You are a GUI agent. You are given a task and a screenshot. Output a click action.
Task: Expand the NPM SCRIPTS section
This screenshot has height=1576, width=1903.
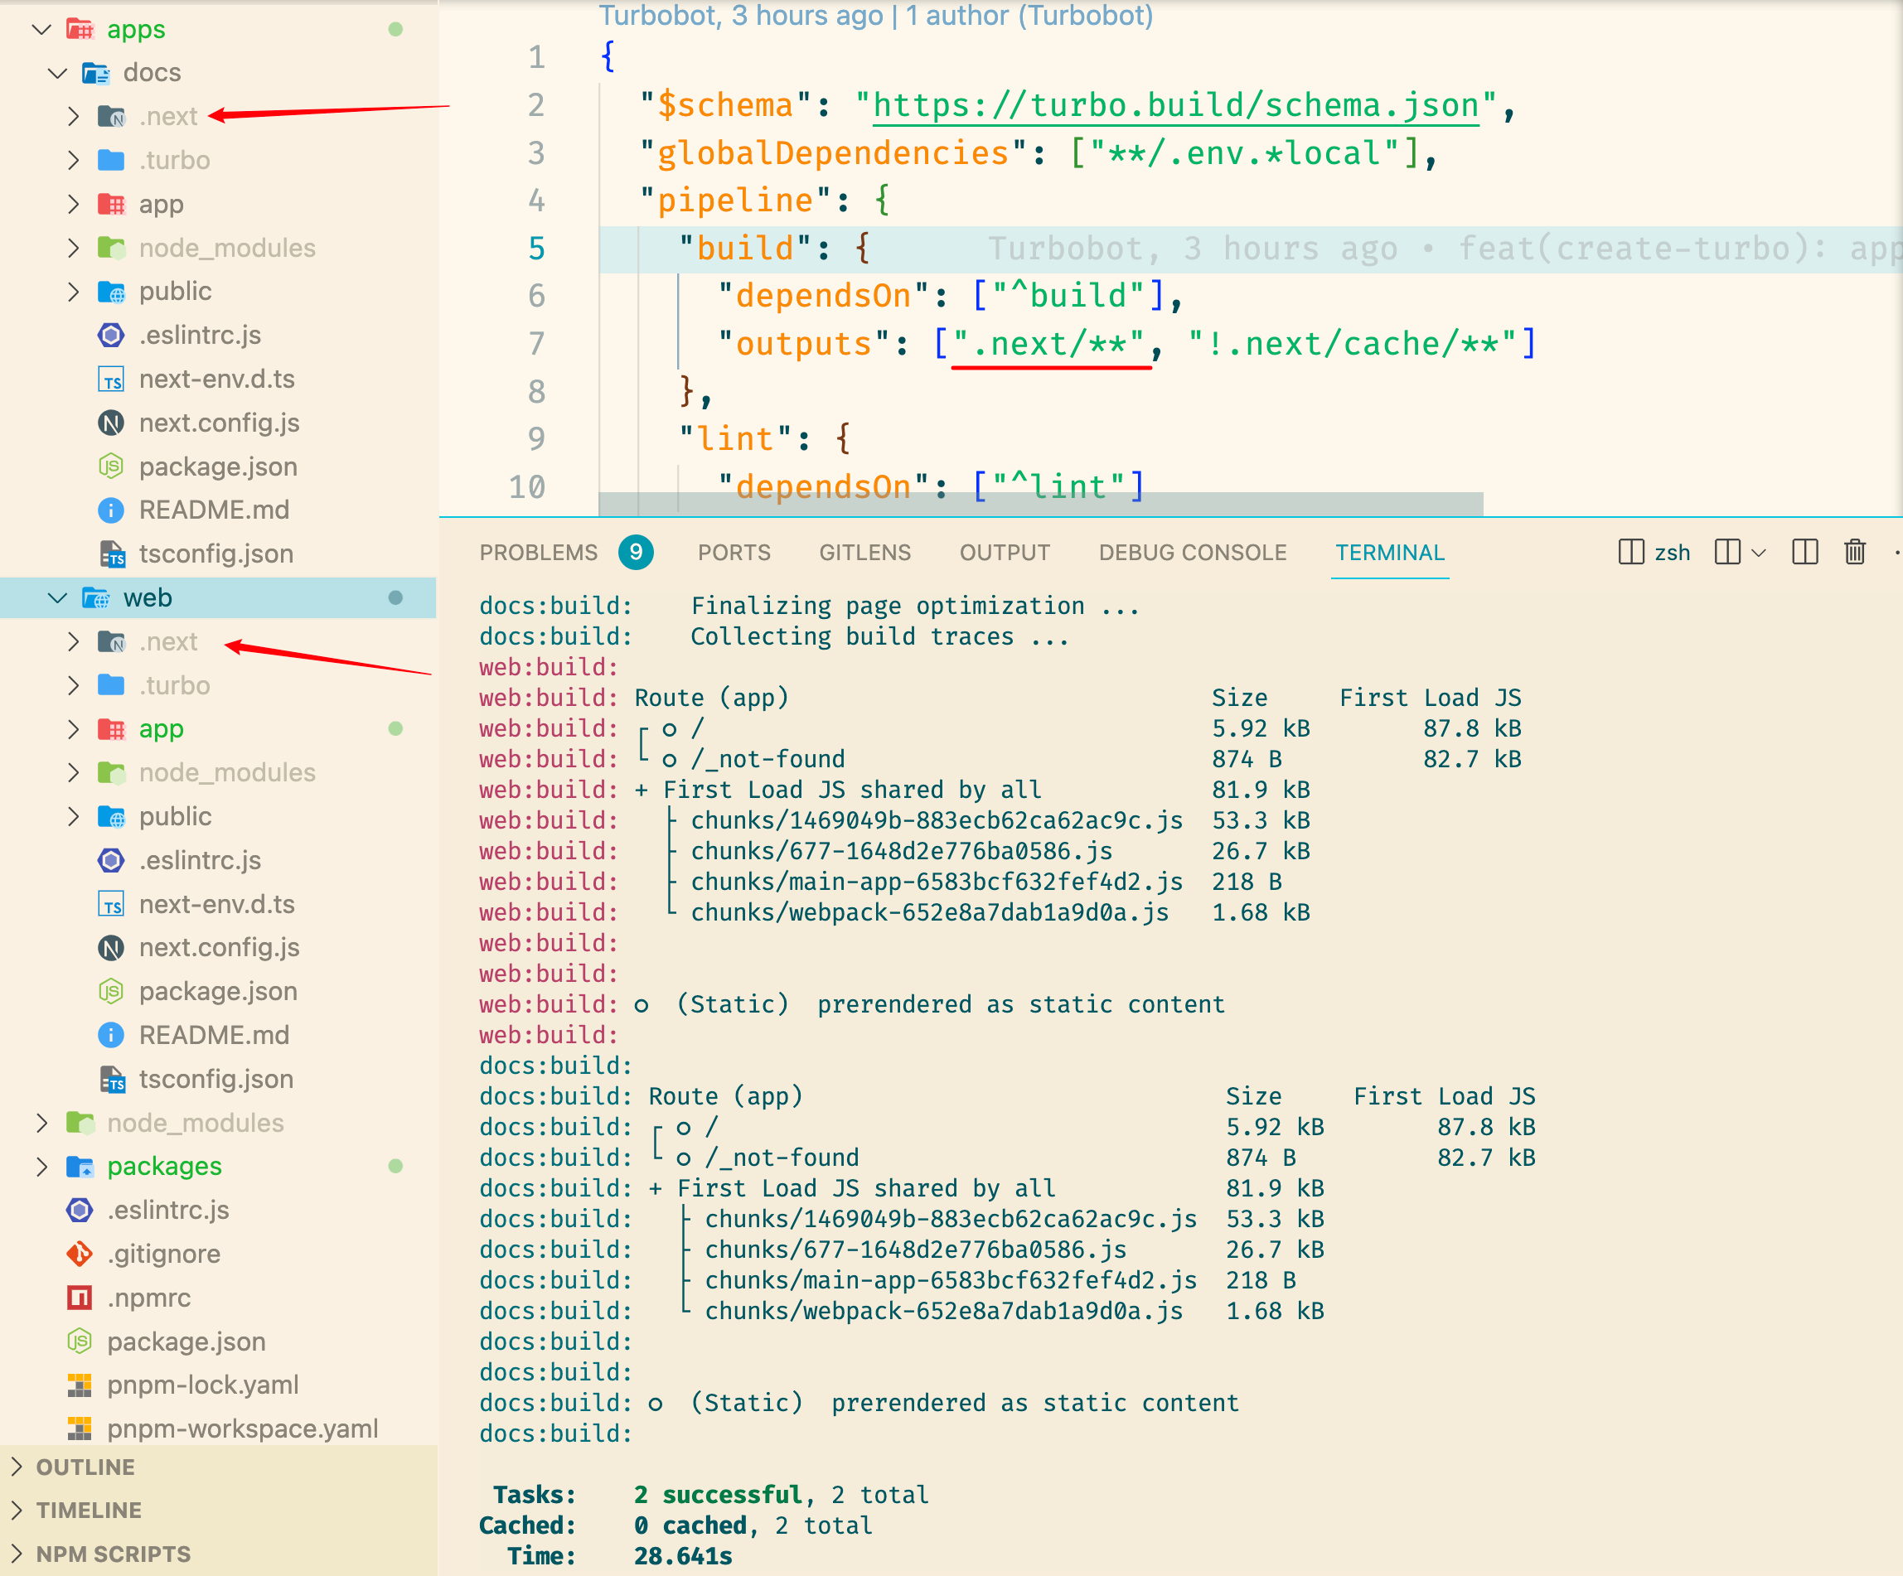17,1554
